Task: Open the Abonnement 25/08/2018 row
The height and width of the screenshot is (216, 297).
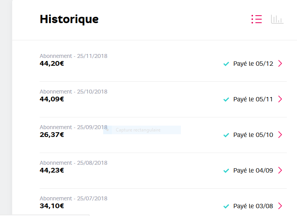Action: pyautogui.click(x=73, y=163)
